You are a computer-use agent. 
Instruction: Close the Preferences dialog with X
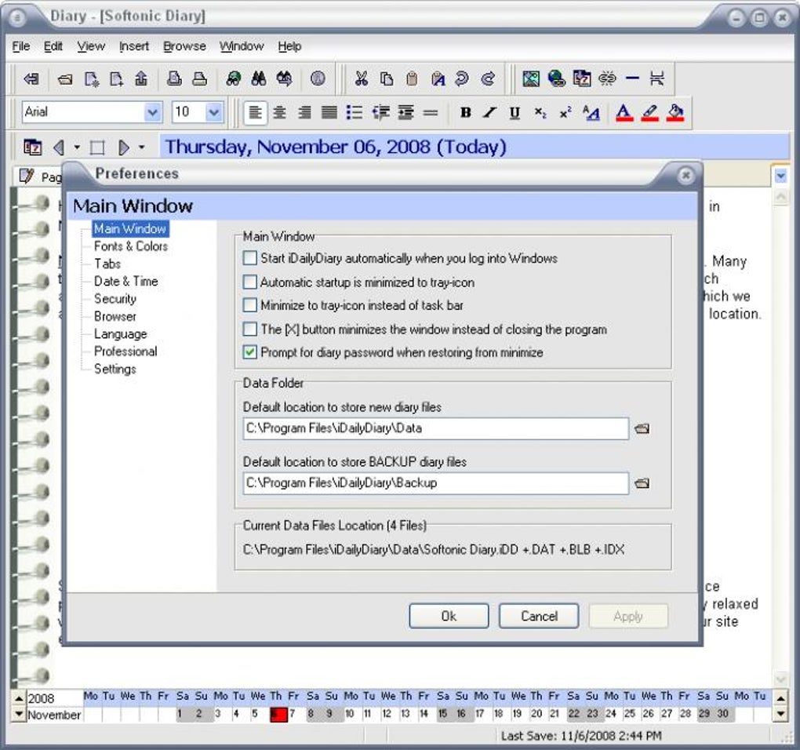(x=685, y=176)
